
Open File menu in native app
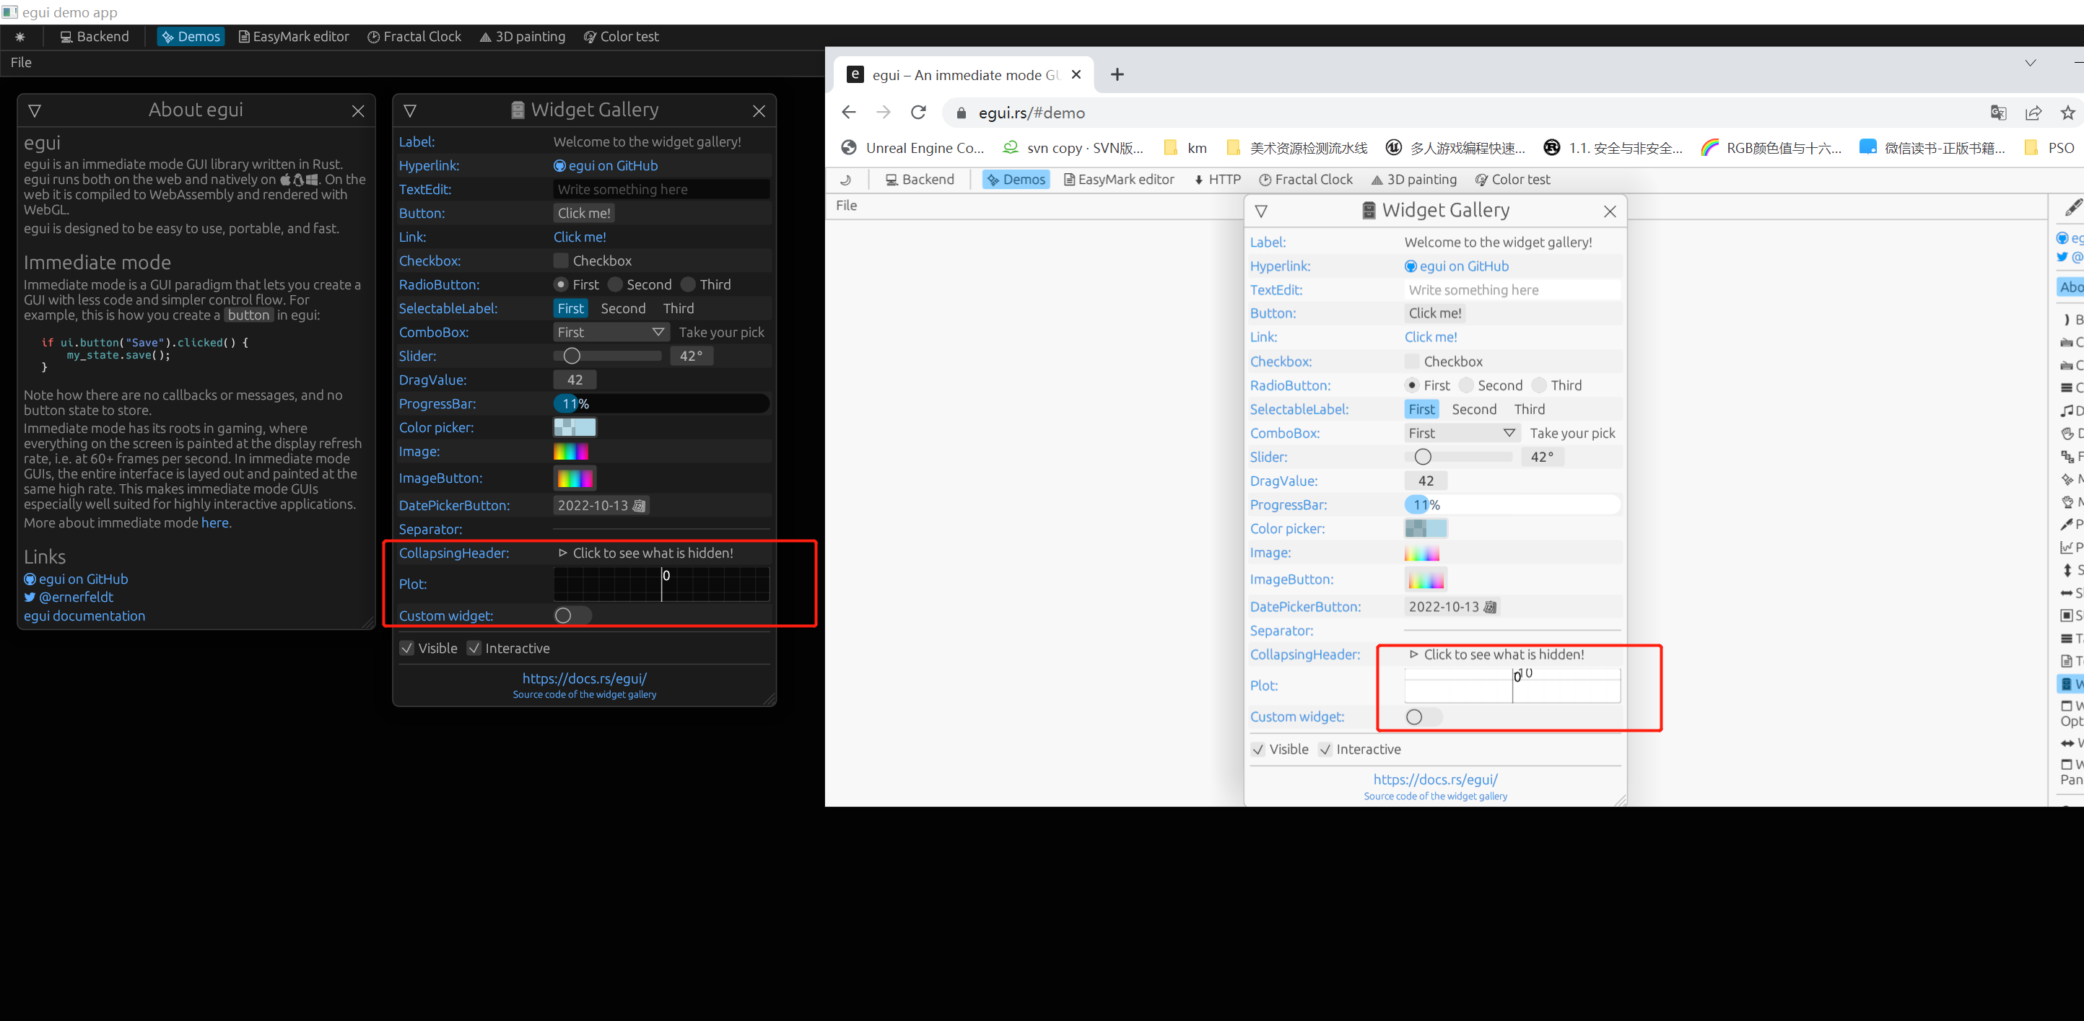(x=21, y=62)
